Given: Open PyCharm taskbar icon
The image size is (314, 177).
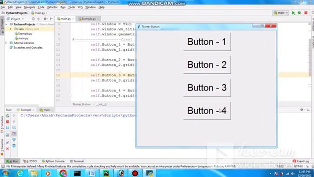Looking at the screenshot, I should click(106, 173).
